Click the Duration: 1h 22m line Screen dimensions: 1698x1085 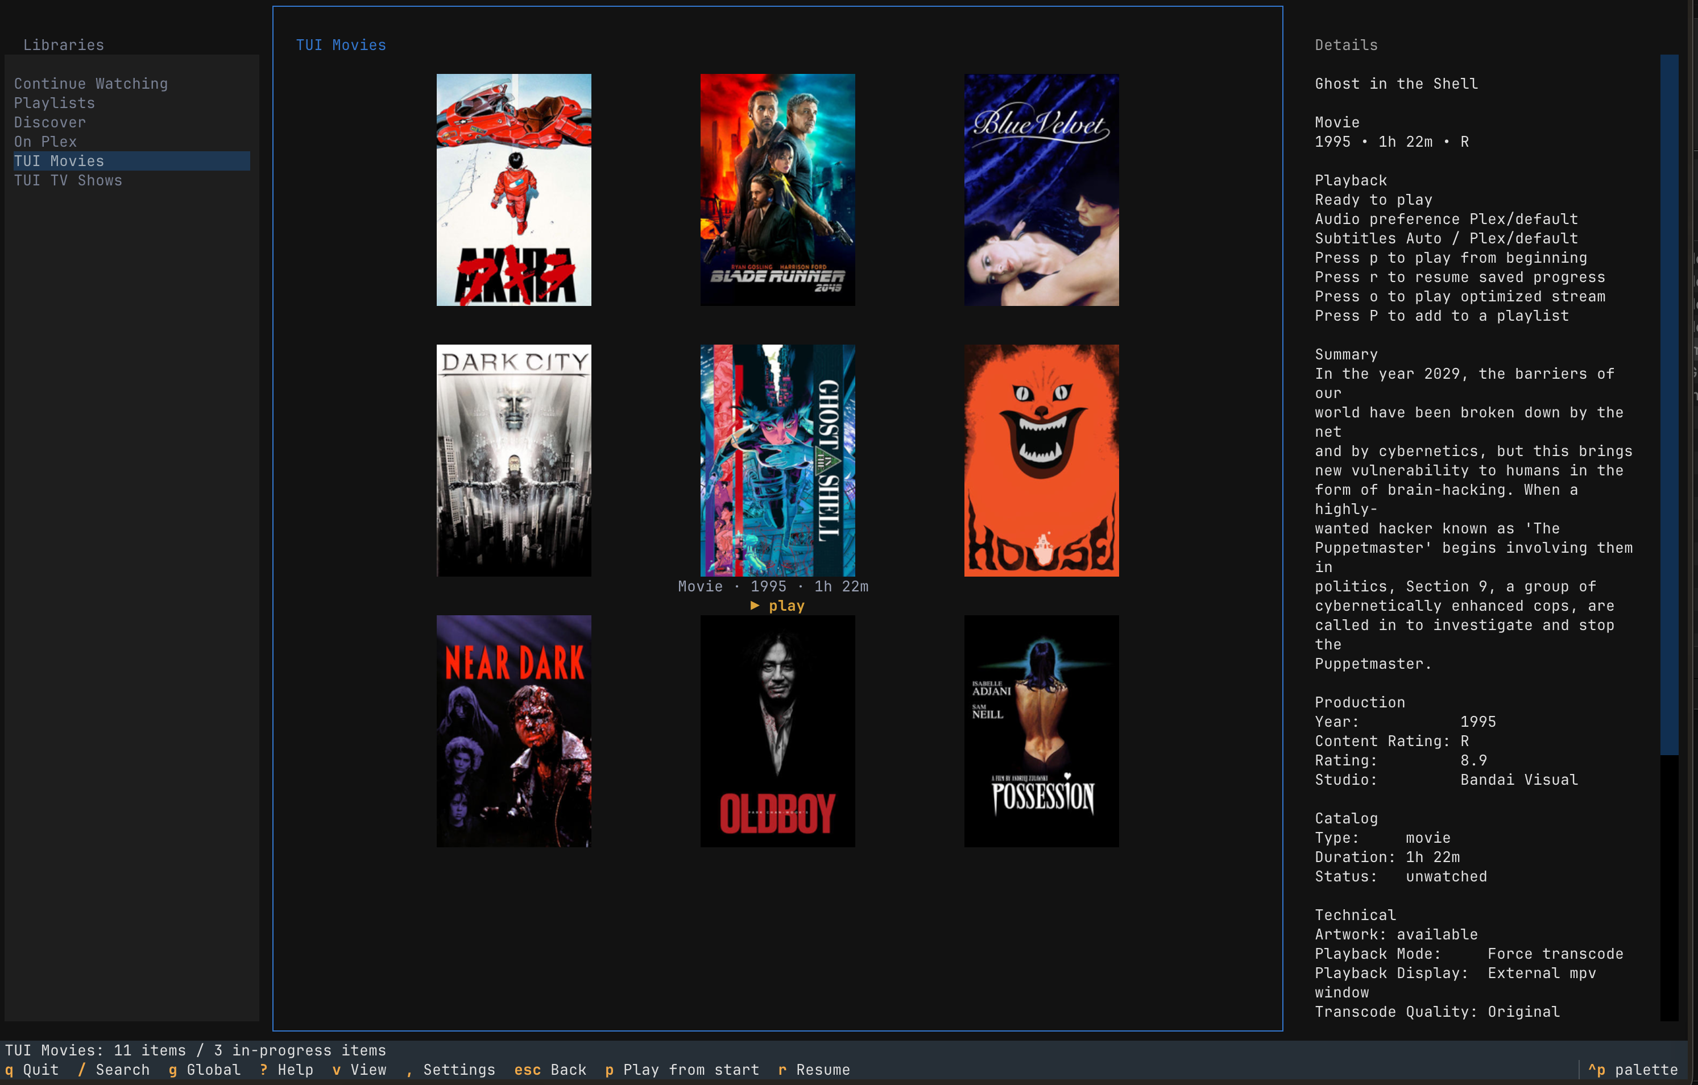point(1387,858)
